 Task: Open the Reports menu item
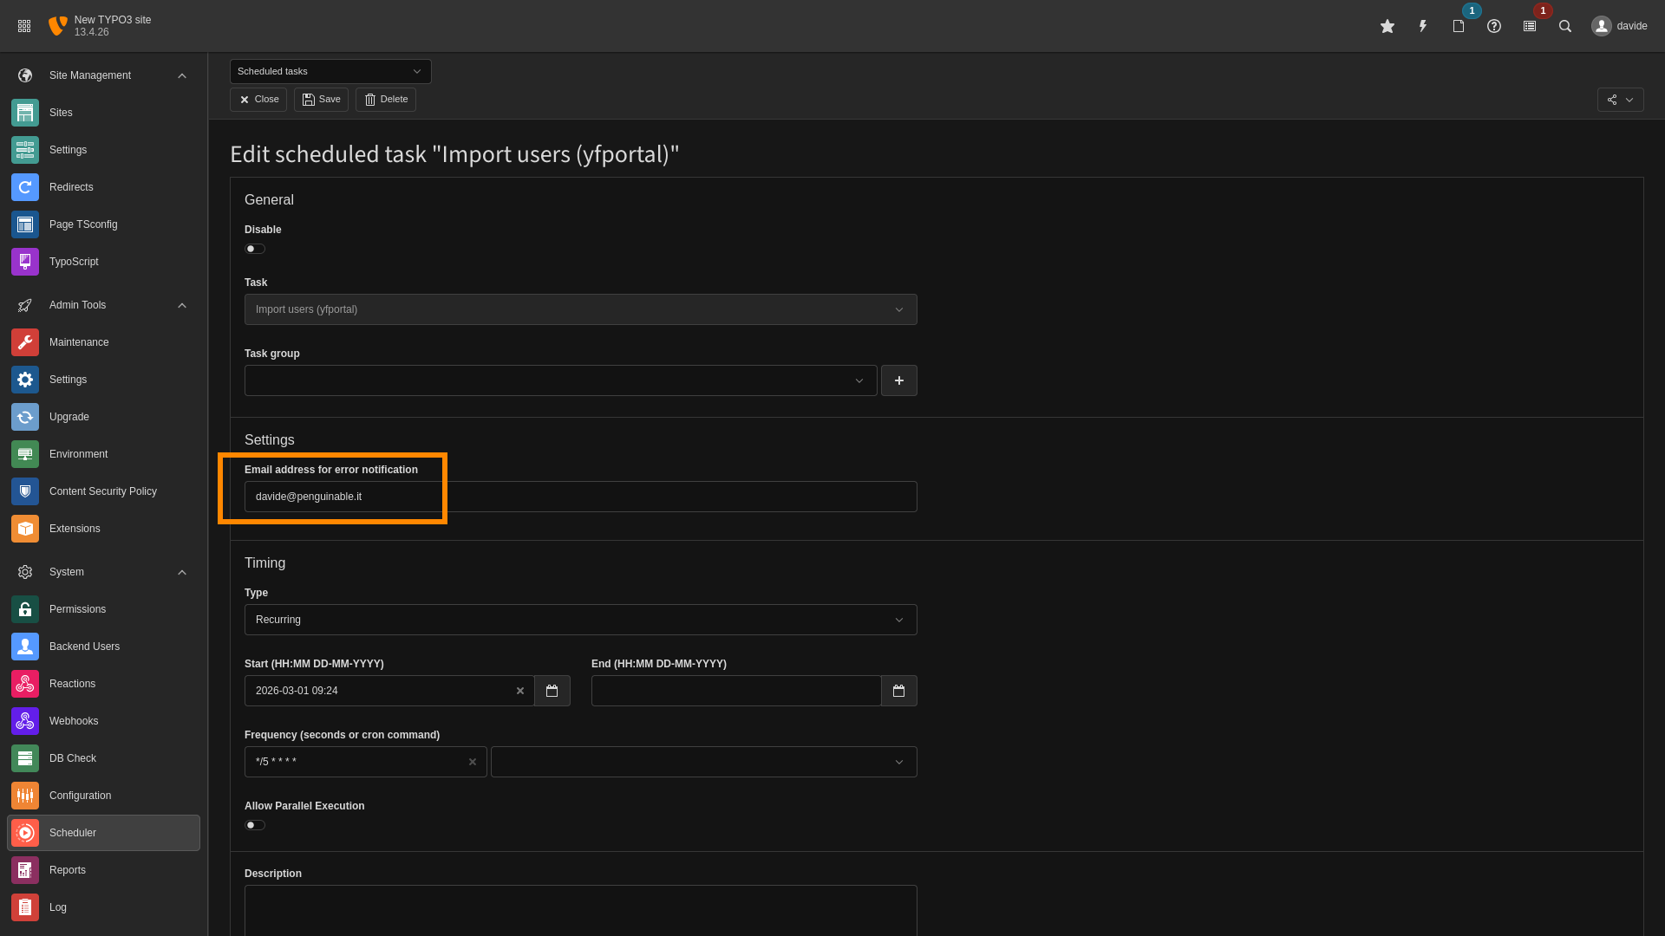(x=68, y=870)
